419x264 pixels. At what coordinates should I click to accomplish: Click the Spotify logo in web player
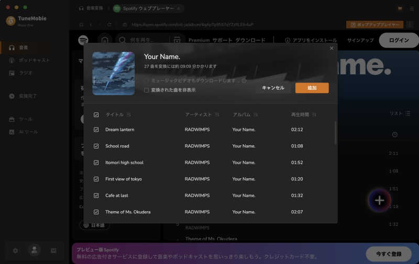83,40
